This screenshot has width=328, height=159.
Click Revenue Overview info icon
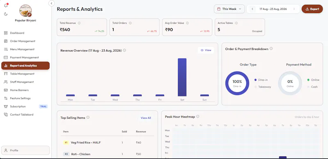125,50
